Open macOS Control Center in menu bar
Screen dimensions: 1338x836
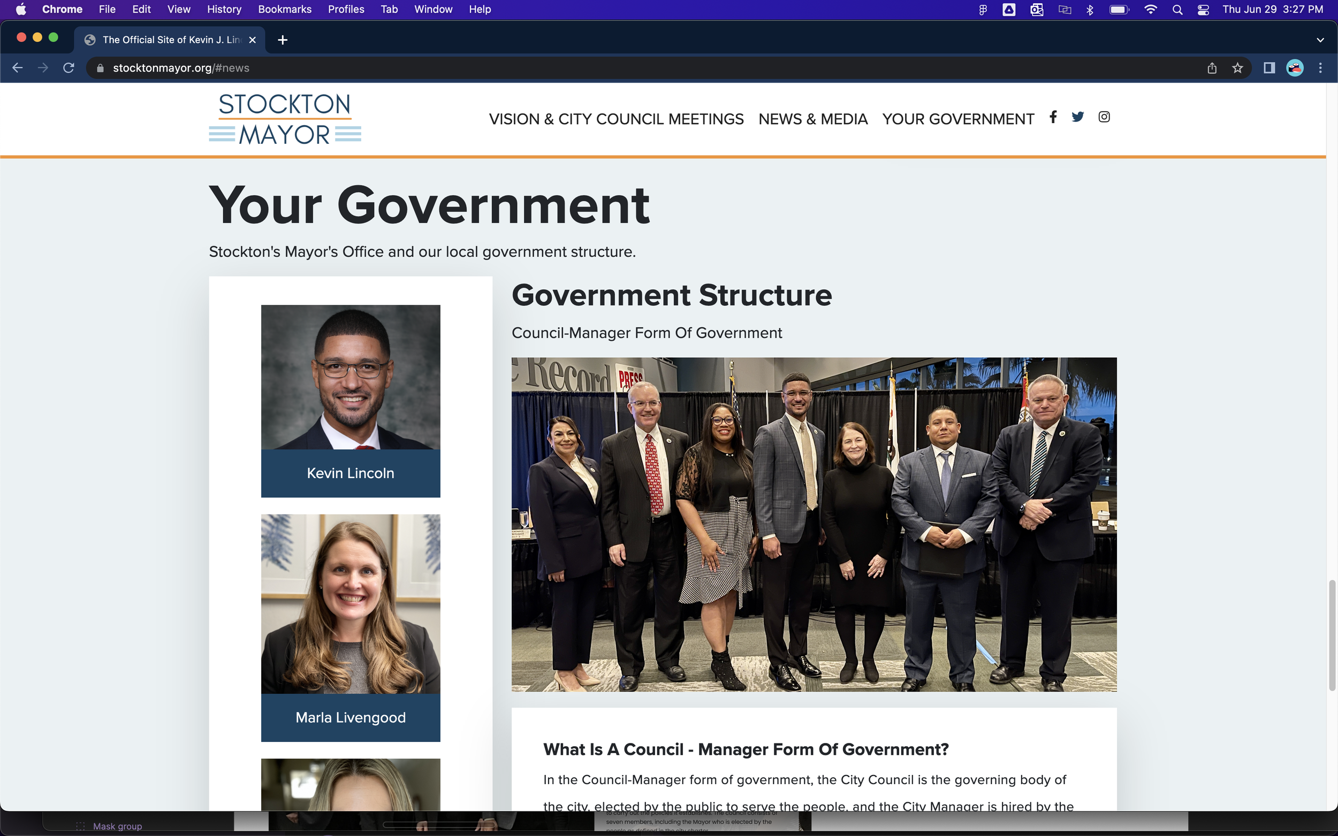coord(1203,10)
